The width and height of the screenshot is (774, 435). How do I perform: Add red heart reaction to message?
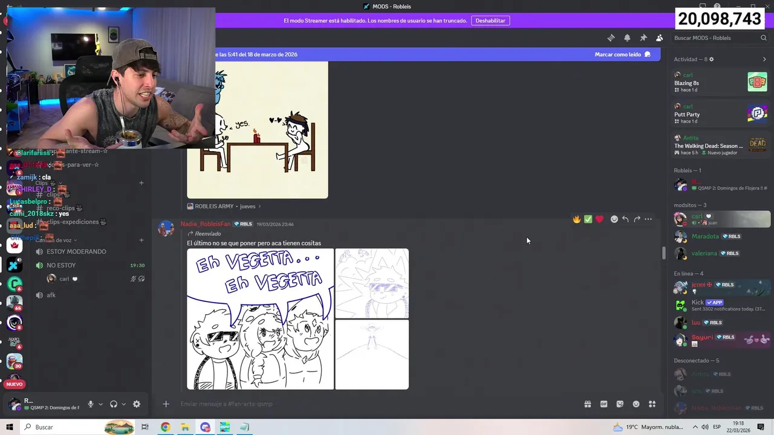click(x=599, y=219)
